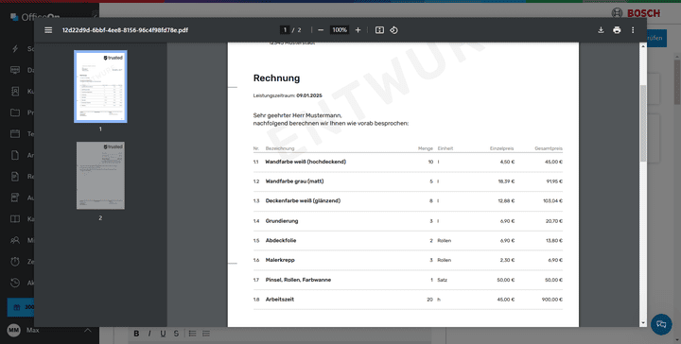Click the 'Rechnung' heading
The image size is (681, 344).
pos(276,78)
